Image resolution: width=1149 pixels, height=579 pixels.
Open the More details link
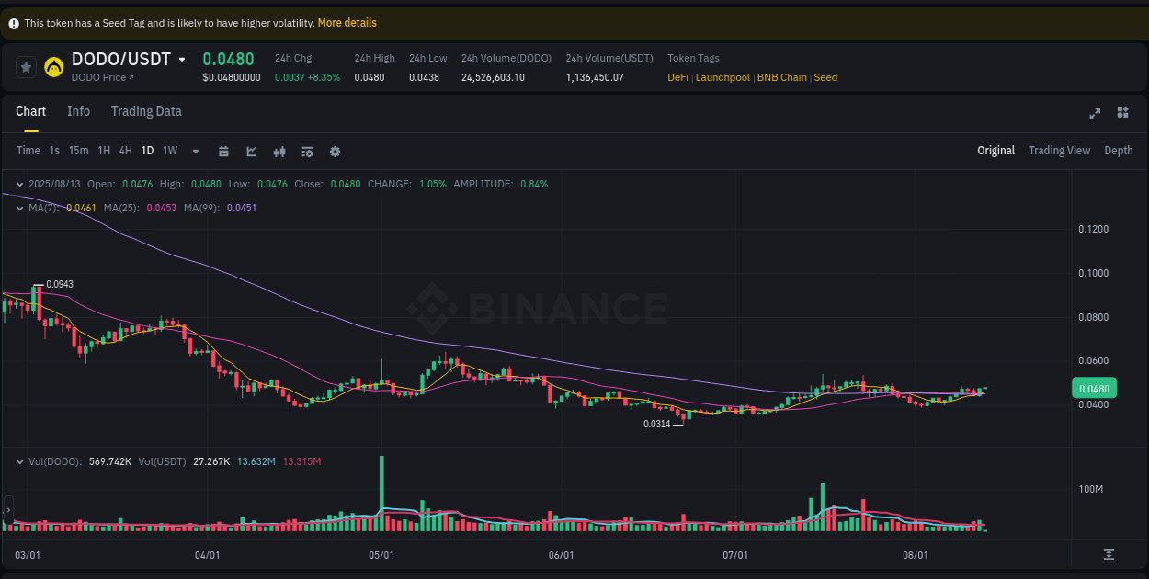point(347,22)
